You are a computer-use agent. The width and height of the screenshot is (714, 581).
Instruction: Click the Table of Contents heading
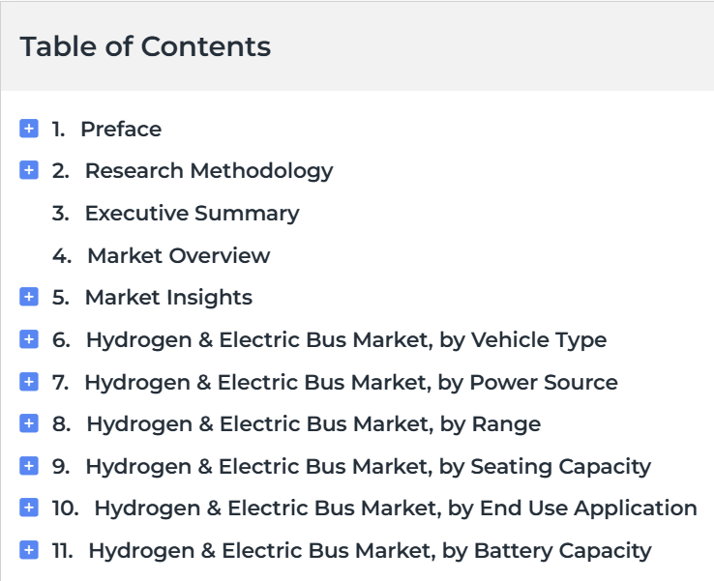145,46
